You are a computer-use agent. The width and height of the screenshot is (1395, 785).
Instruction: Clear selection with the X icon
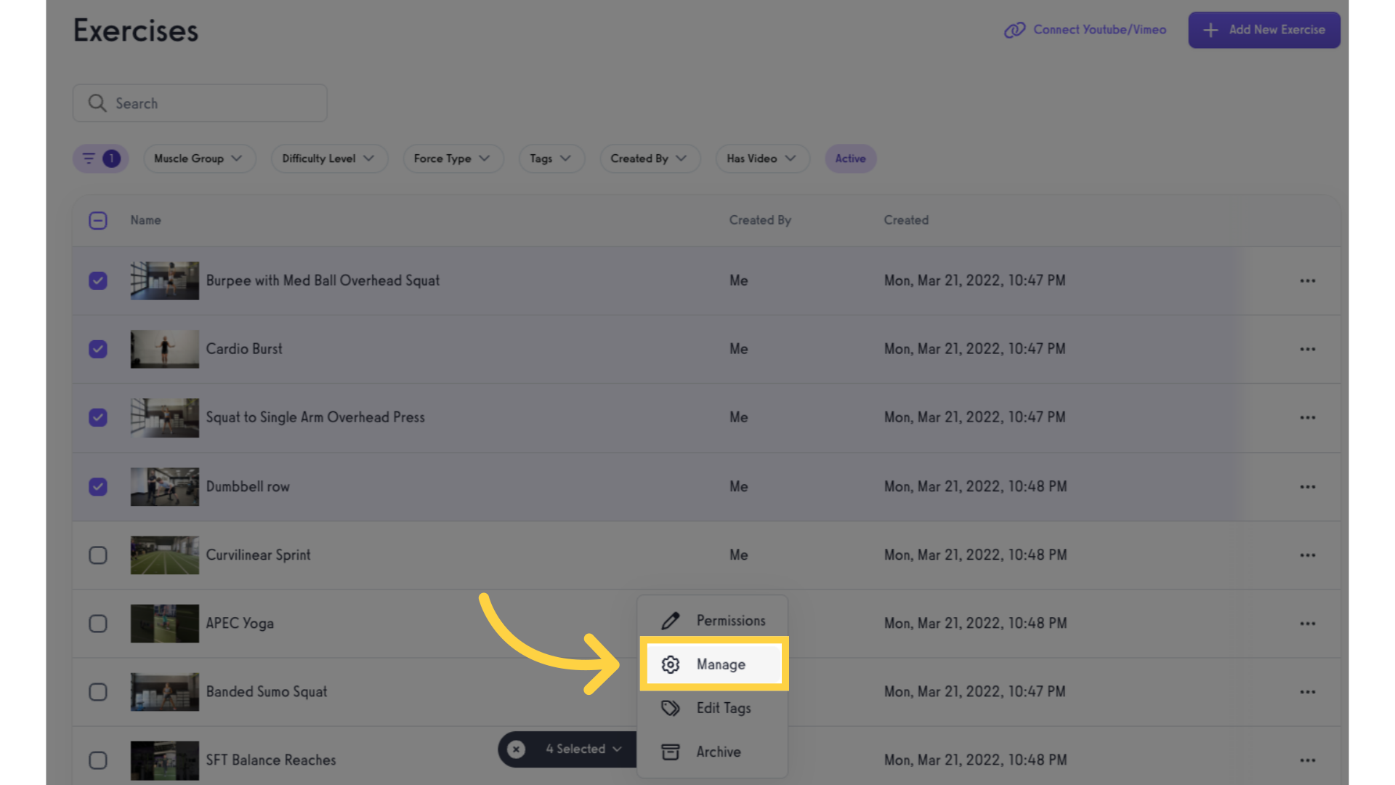click(517, 749)
